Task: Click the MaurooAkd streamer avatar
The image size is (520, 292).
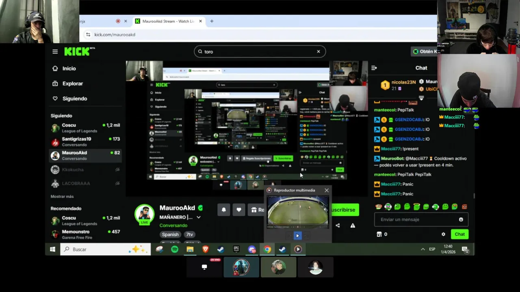Action: pos(144,214)
